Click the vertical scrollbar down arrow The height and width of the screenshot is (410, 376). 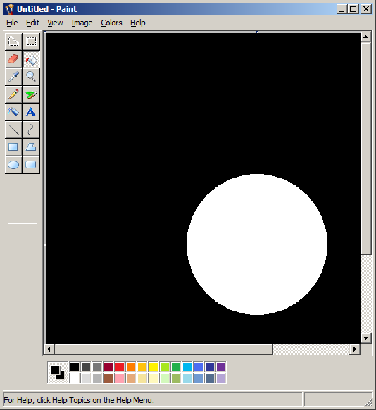point(366,338)
